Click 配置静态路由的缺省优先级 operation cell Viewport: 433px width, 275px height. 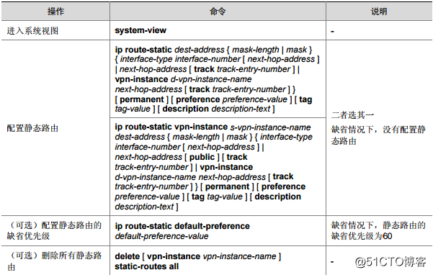(55, 230)
